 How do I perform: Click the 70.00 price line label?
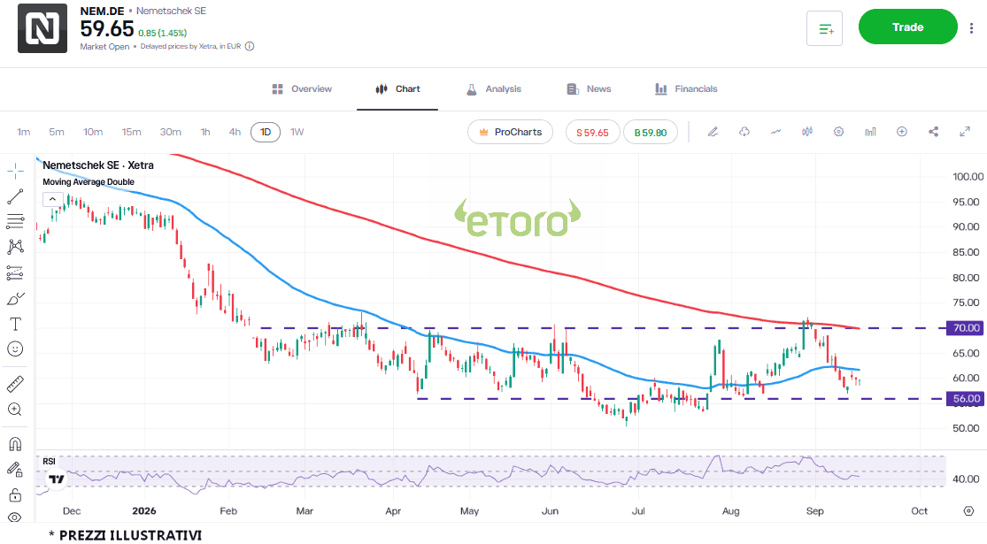pos(965,327)
